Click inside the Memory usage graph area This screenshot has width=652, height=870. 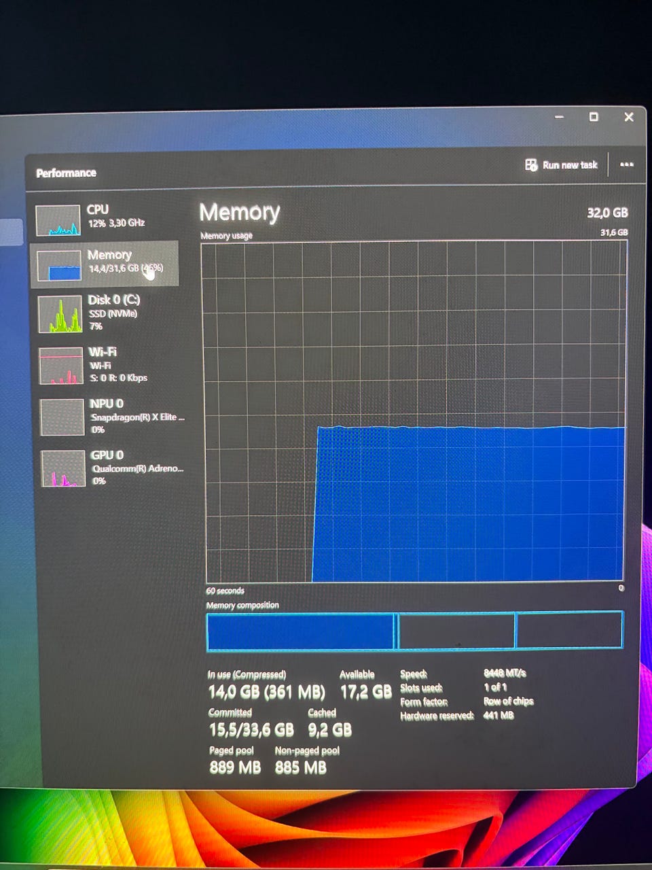click(414, 412)
